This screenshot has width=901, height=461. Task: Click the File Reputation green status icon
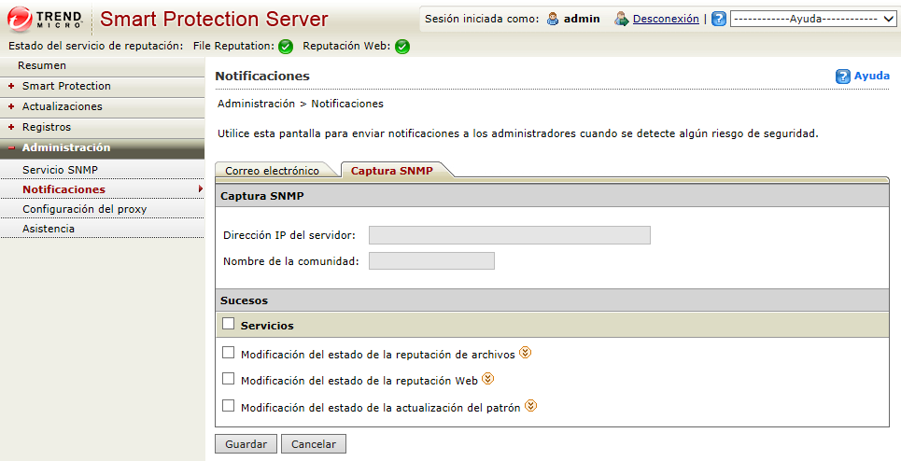click(x=286, y=47)
